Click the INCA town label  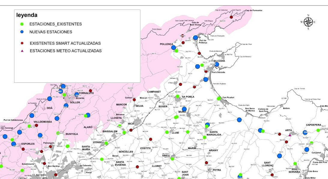[131, 124]
